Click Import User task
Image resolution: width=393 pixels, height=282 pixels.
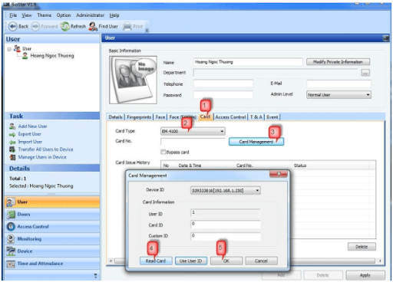pos(30,142)
